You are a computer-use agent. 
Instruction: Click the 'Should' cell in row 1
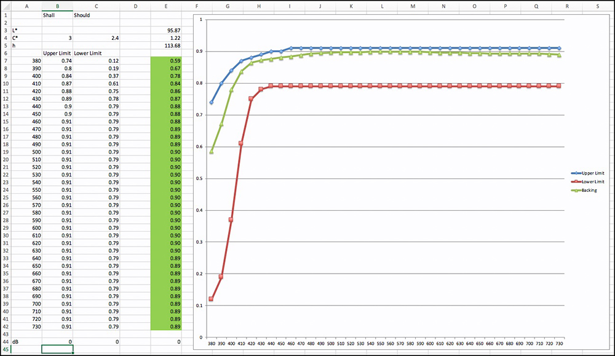[95, 15]
